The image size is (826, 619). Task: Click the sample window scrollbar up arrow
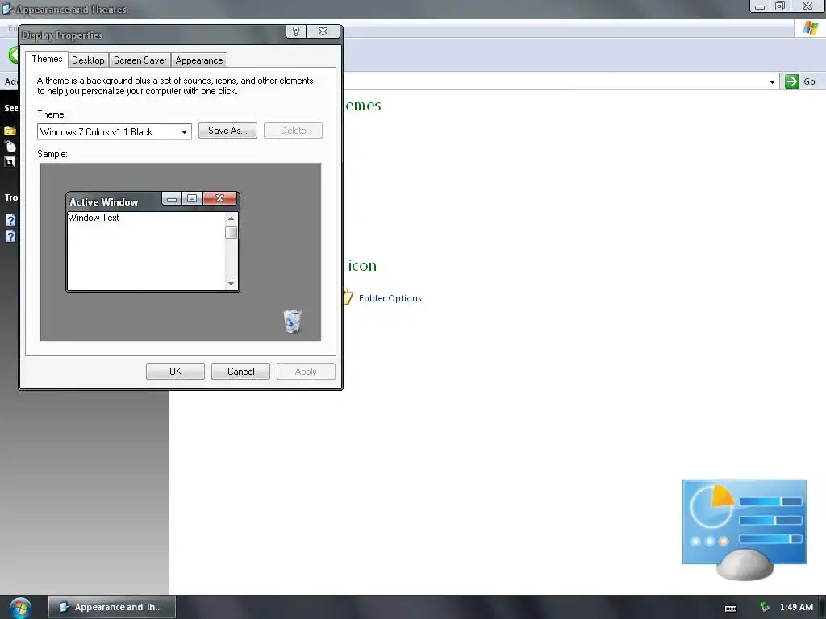[231, 218]
